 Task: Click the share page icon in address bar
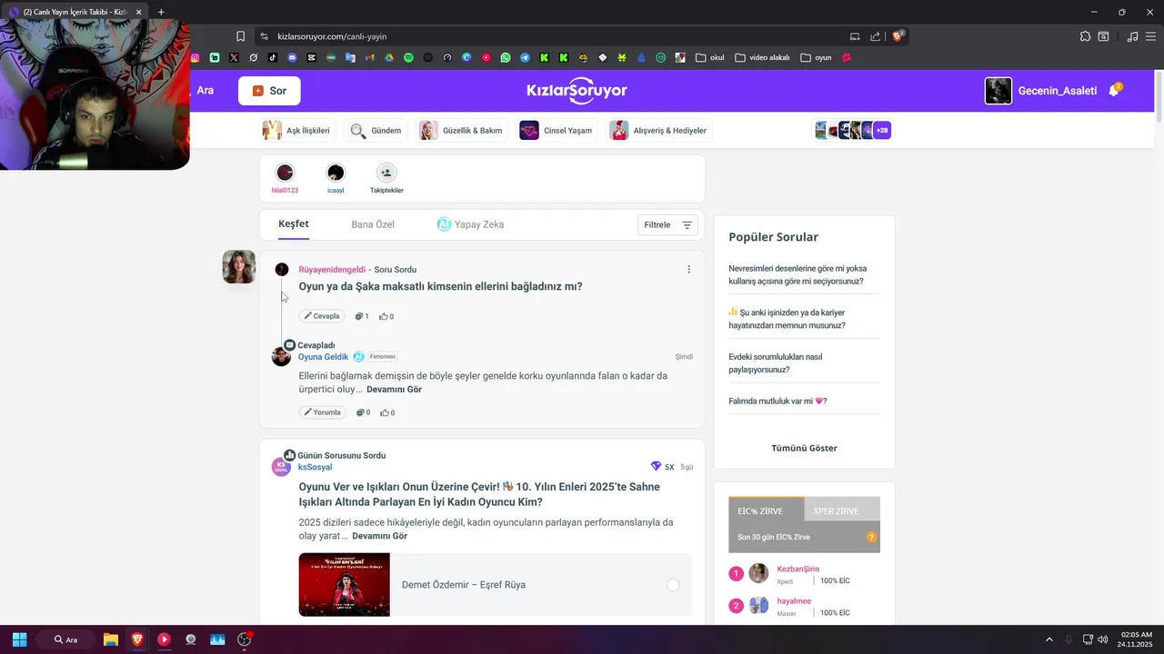pyautogui.click(x=875, y=36)
